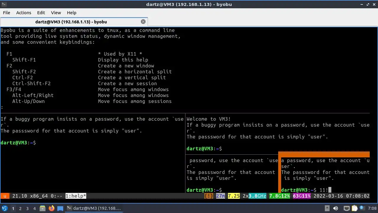Open the Actions menu
This screenshot has height=213, width=378.
24,13
